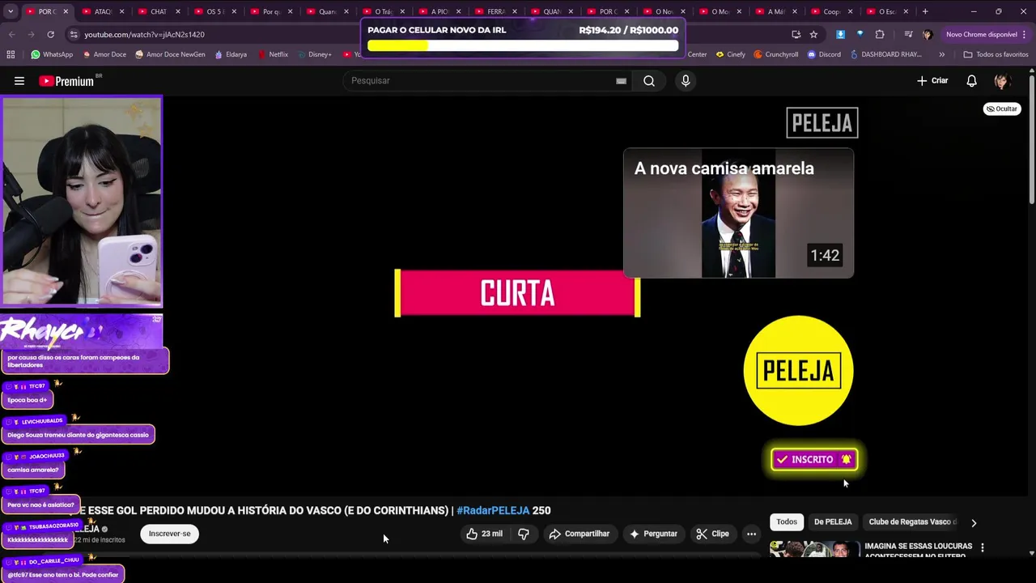1036x583 pixels.
Task: Go back in browser history
Action: click(x=11, y=35)
